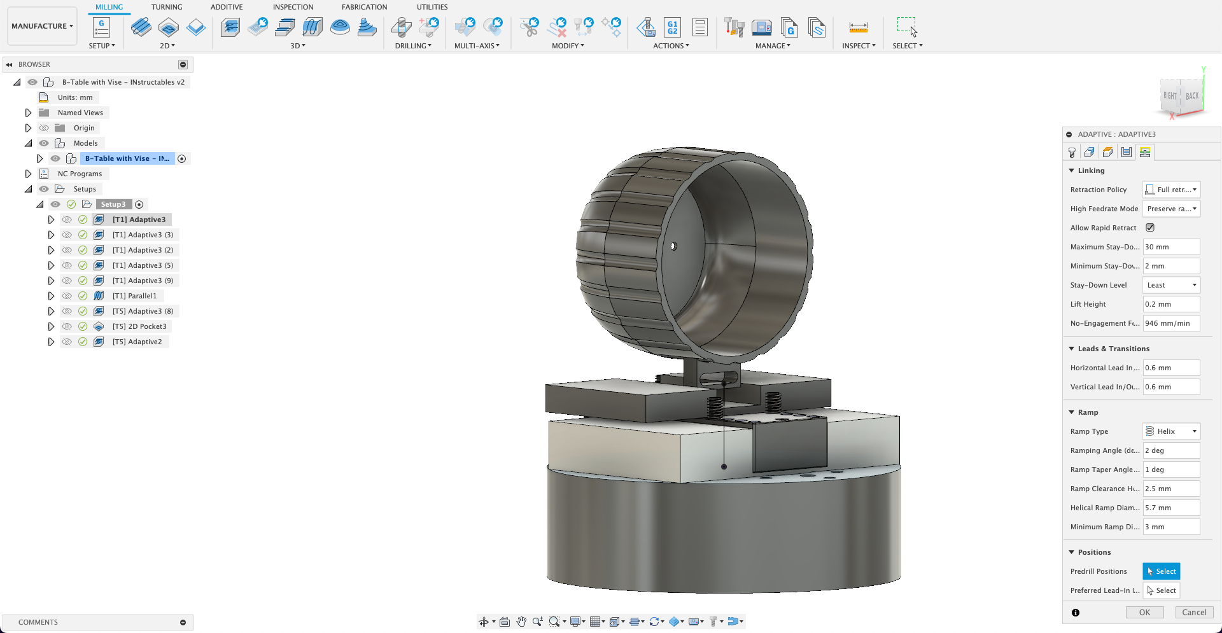Toggle visibility of the Origin folder
This screenshot has width=1222, height=633.
tap(44, 128)
